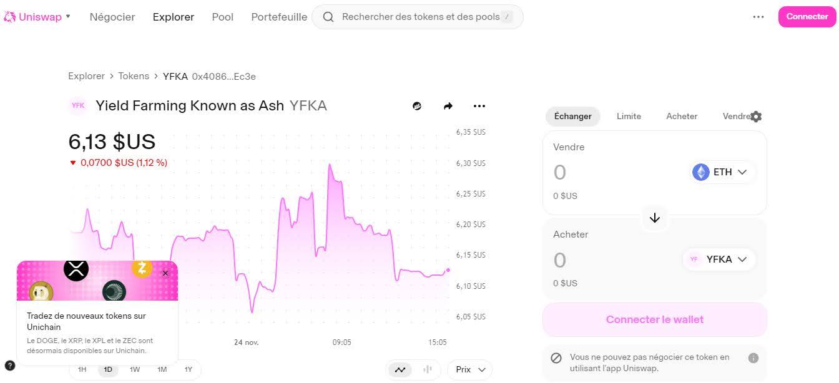Open the Pool navigation menu

click(222, 17)
